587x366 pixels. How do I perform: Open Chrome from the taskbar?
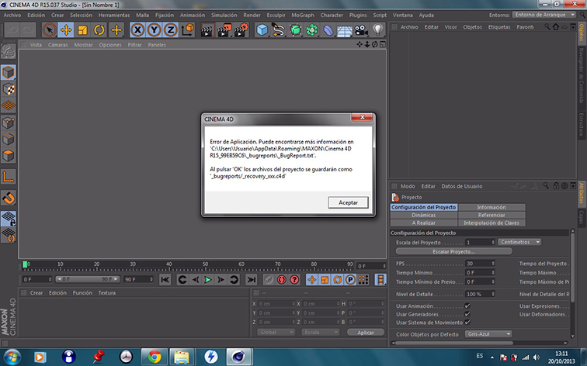coord(155,357)
